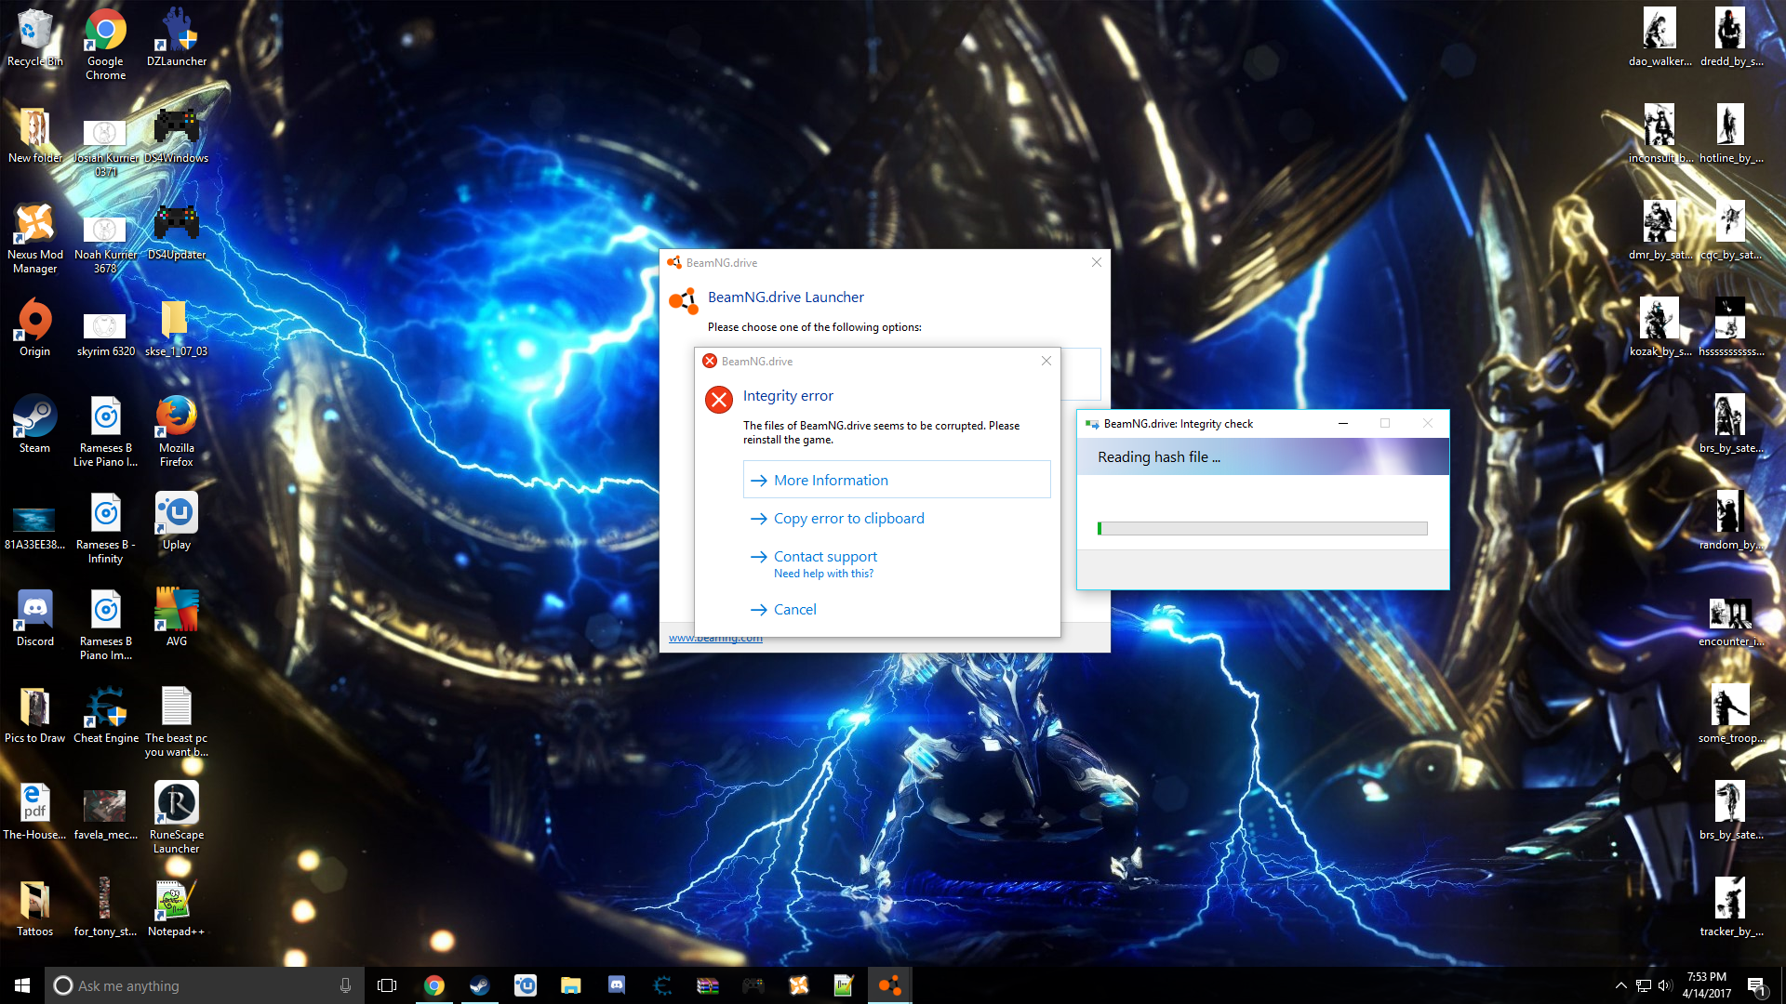Select the dao_walker image on the desktop
Screen dimensions: 1786x1004
[x=1659, y=38]
